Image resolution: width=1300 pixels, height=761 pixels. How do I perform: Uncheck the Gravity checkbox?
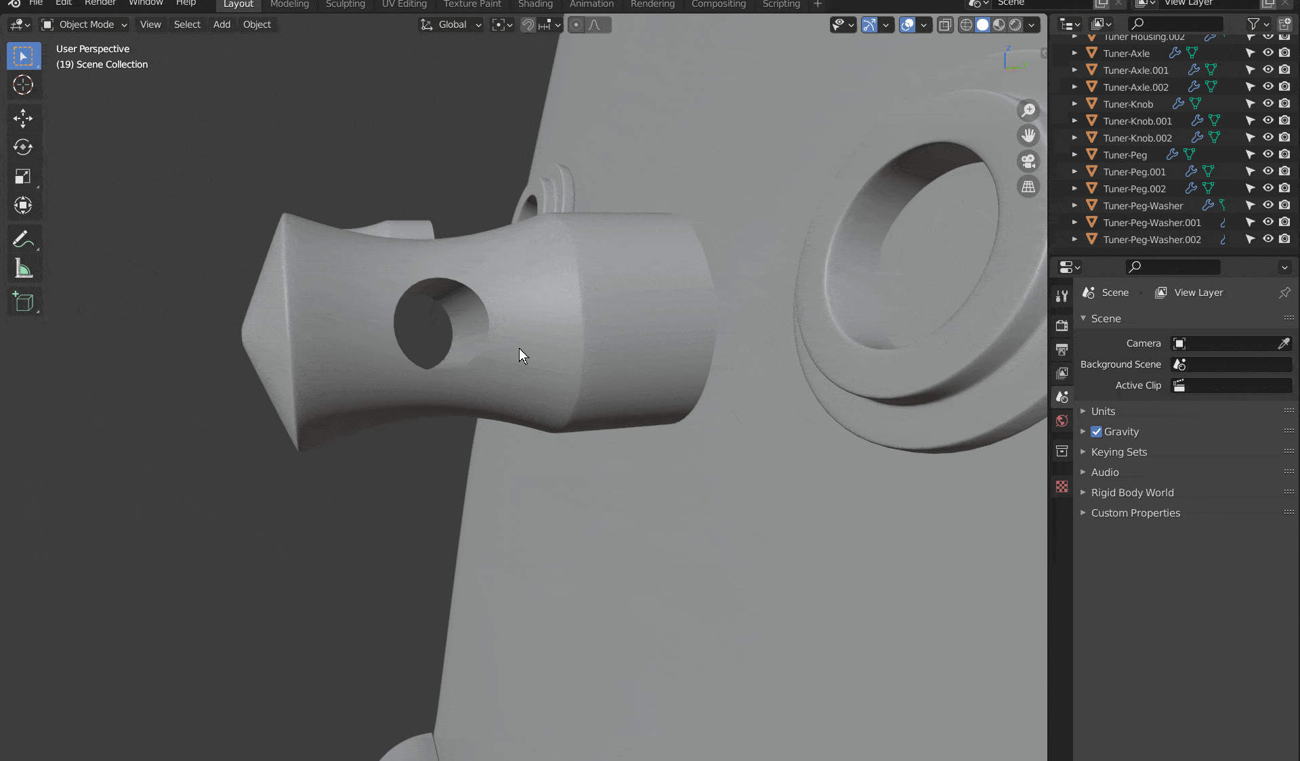[1096, 431]
